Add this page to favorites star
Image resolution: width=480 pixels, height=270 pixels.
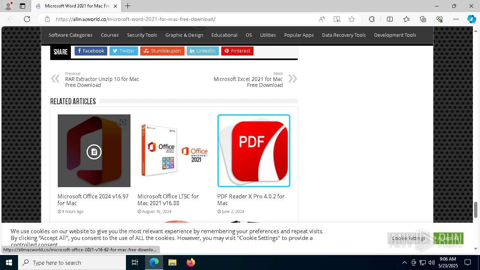(352, 19)
